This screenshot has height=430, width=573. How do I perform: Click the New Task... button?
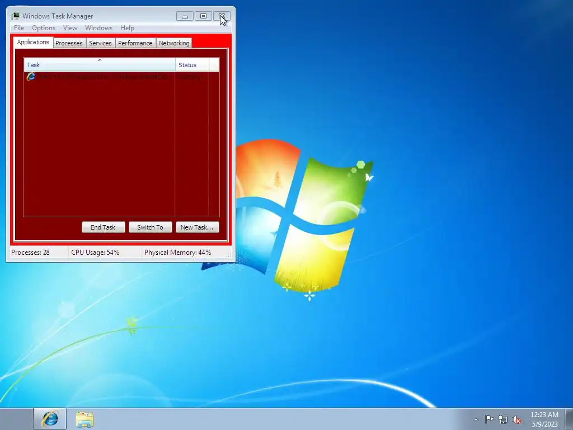coord(198,227)
